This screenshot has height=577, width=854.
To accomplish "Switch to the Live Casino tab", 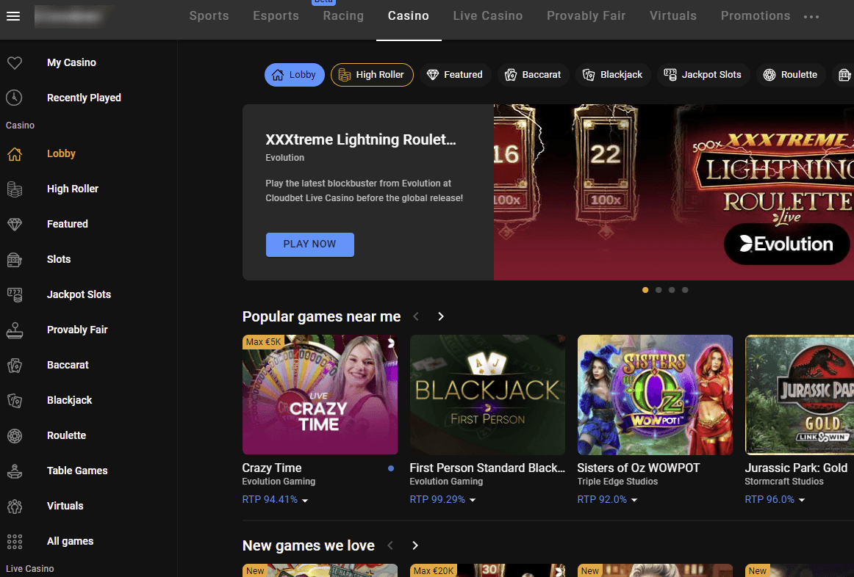I will (x=487, y=15).
